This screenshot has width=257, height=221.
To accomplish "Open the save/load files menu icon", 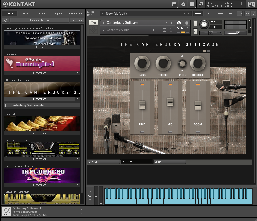I will [x=174, y=4].
